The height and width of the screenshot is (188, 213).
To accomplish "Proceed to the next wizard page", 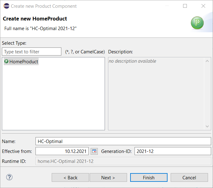I will pos(108,177).
